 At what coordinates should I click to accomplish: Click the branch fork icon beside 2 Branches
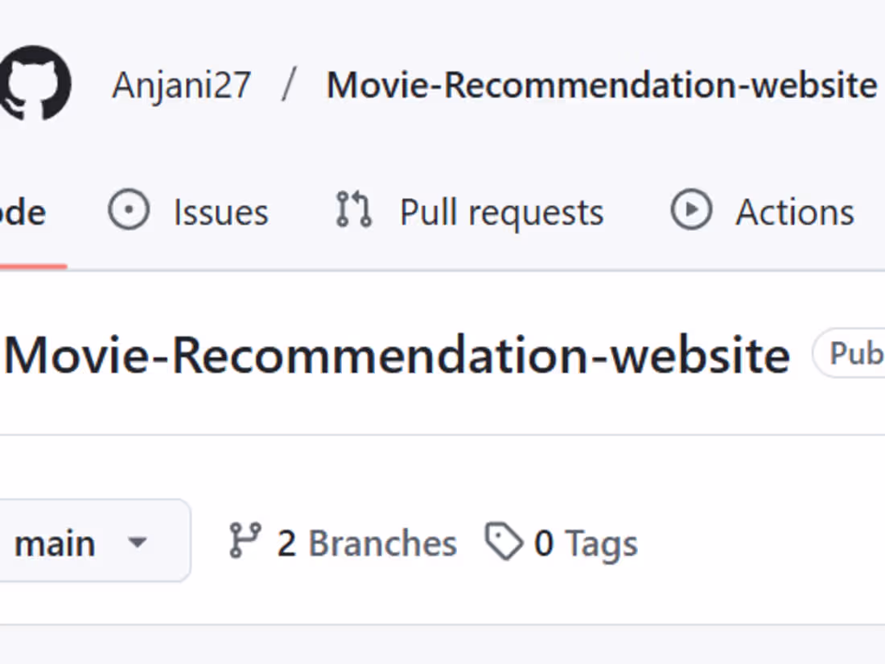click(x=247, y=540)
